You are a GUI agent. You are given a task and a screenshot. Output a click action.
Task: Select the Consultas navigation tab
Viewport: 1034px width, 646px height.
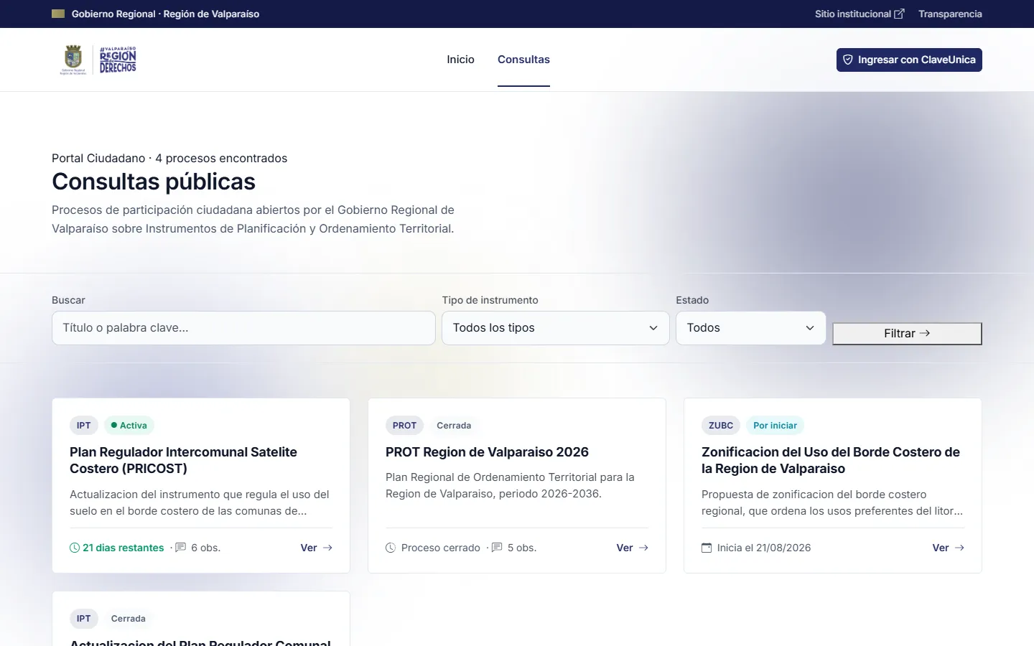523,60
